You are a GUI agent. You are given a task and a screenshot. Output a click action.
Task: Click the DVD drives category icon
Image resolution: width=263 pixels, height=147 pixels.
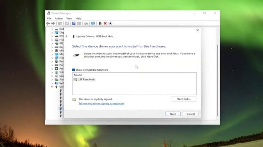pos(57,36)
